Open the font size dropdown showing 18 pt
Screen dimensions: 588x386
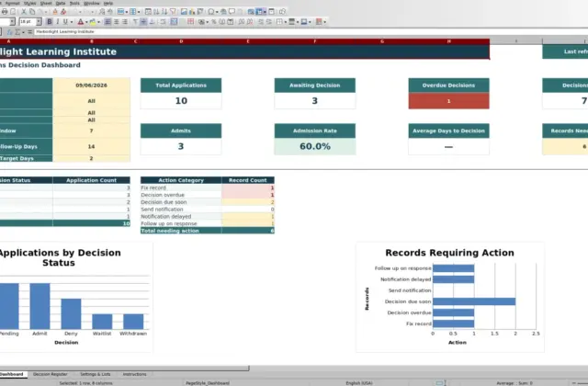click(x=39, y=22)
